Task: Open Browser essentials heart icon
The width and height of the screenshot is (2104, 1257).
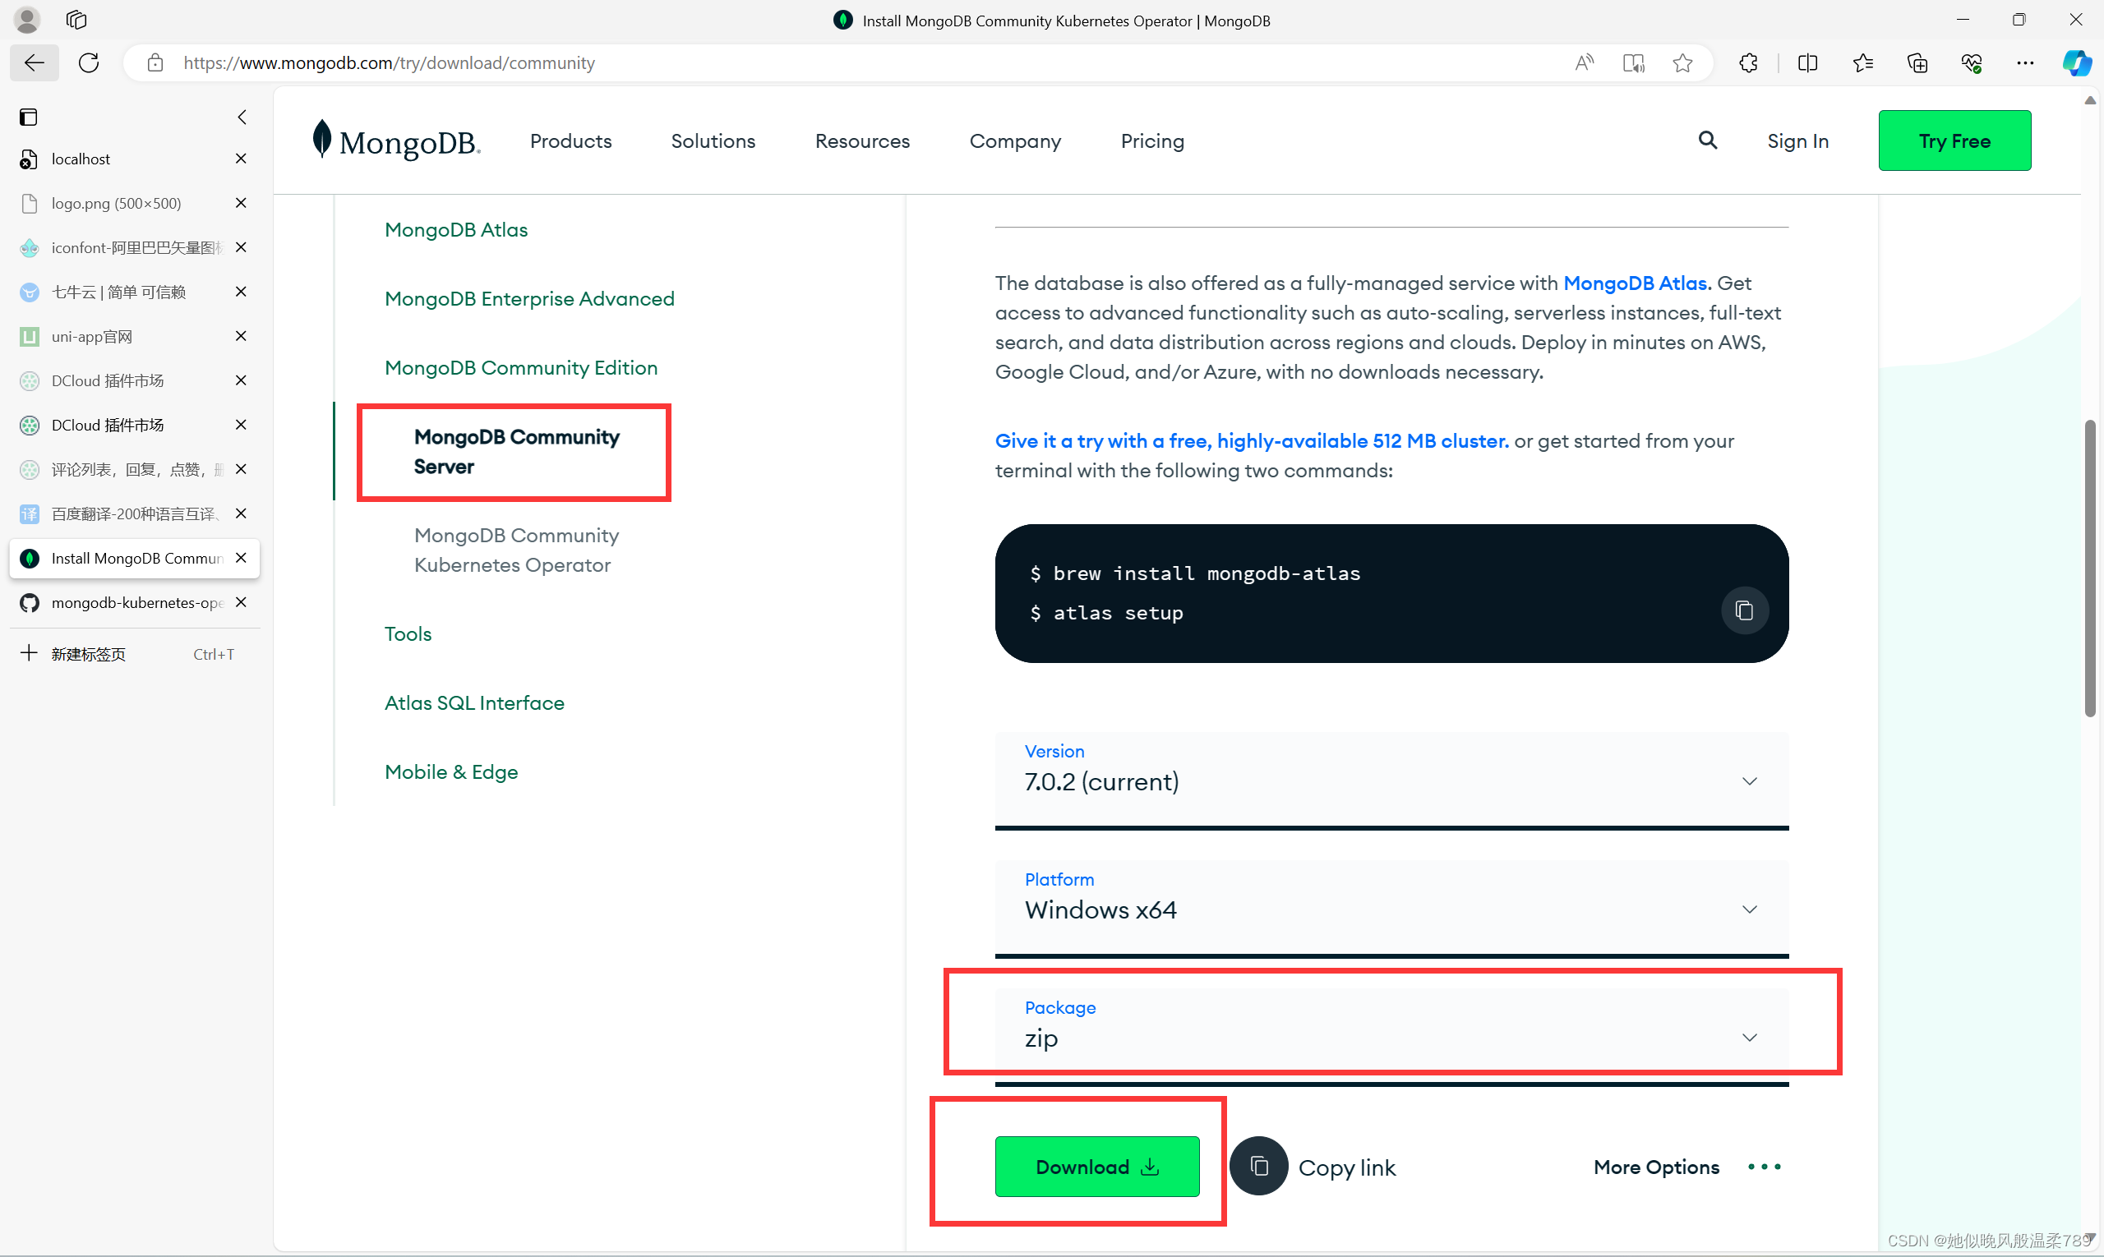Action: pyautogui.click(x=1972, y=62)
